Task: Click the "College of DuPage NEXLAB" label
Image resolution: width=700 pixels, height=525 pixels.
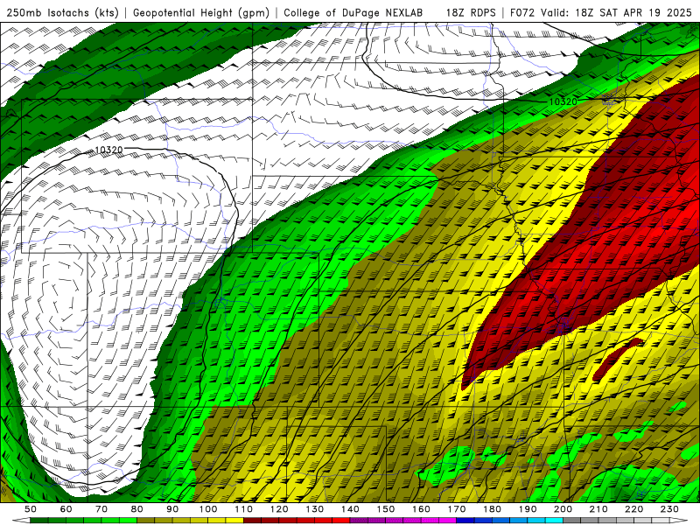Action: (x=353, y=13)
